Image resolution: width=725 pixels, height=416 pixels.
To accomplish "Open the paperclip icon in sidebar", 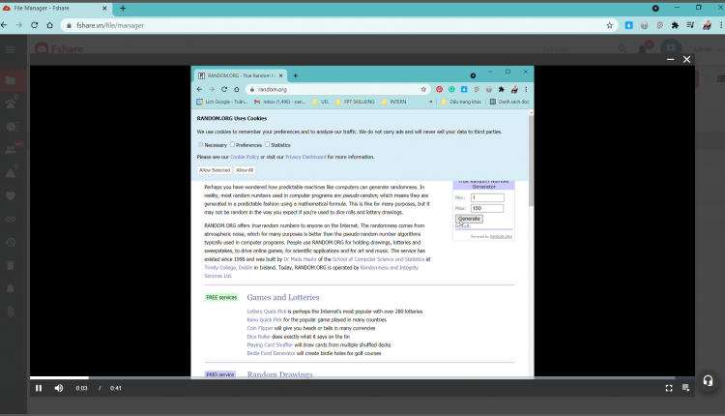I will click(11, 312).
